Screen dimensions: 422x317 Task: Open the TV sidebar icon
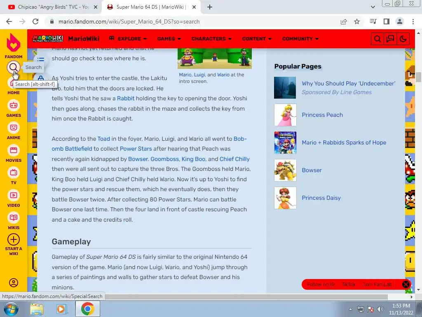[x=14, y=173]
